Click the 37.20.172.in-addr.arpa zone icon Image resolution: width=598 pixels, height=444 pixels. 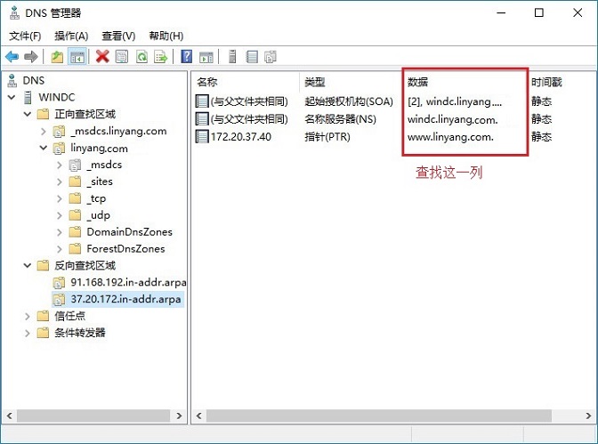[x=59, y=300]
